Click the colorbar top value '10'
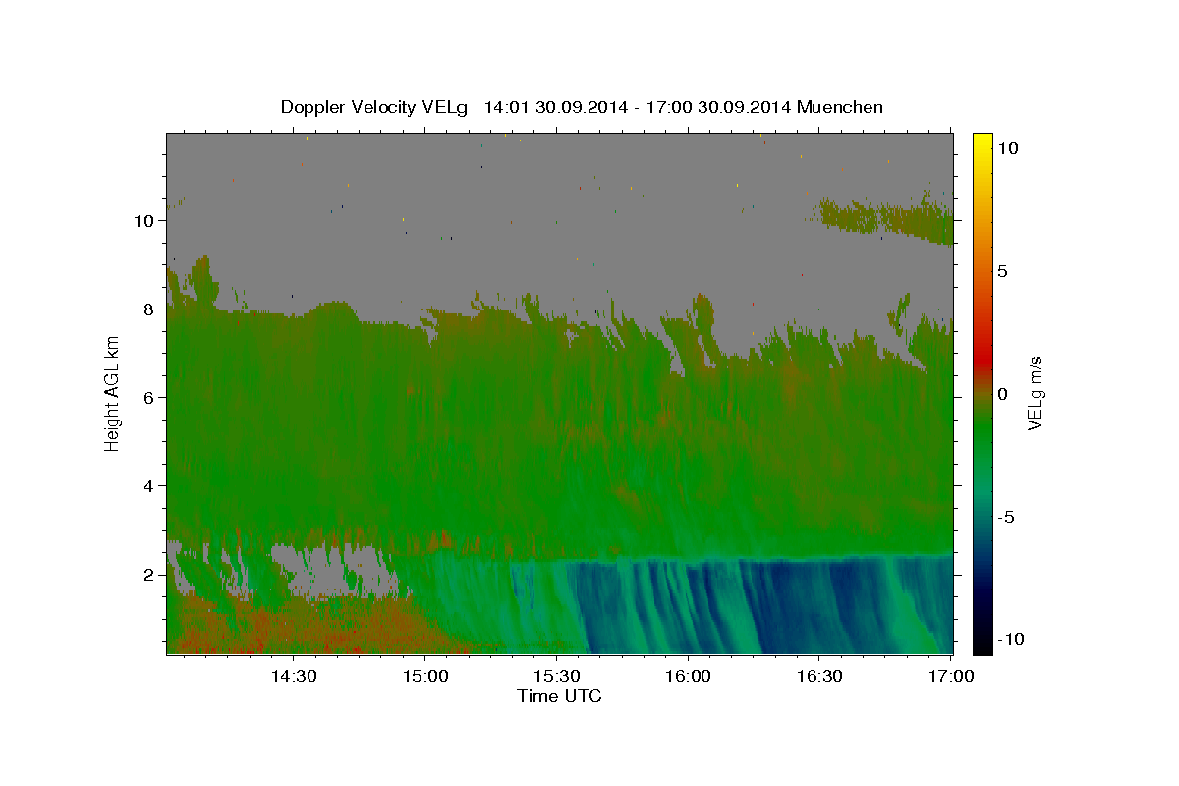The width and height of the screenshot is (1179, 786). (x=1006, y=148)
